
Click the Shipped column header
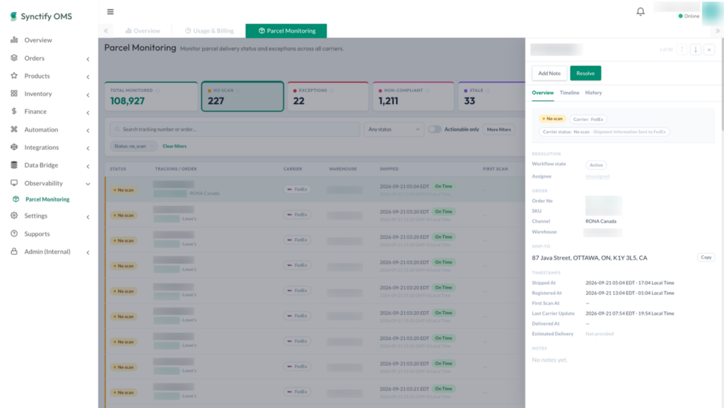390,169
